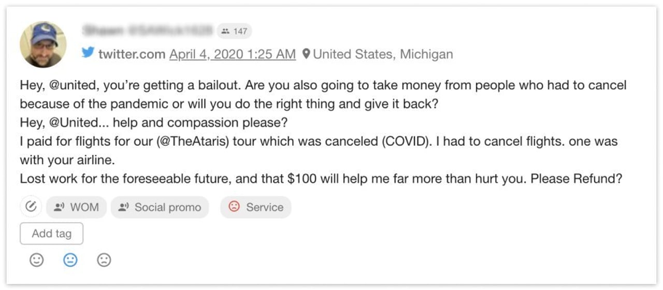Click the author's profile picture
The width and height of the screenshot is (663, 290).
click(43, 45)
